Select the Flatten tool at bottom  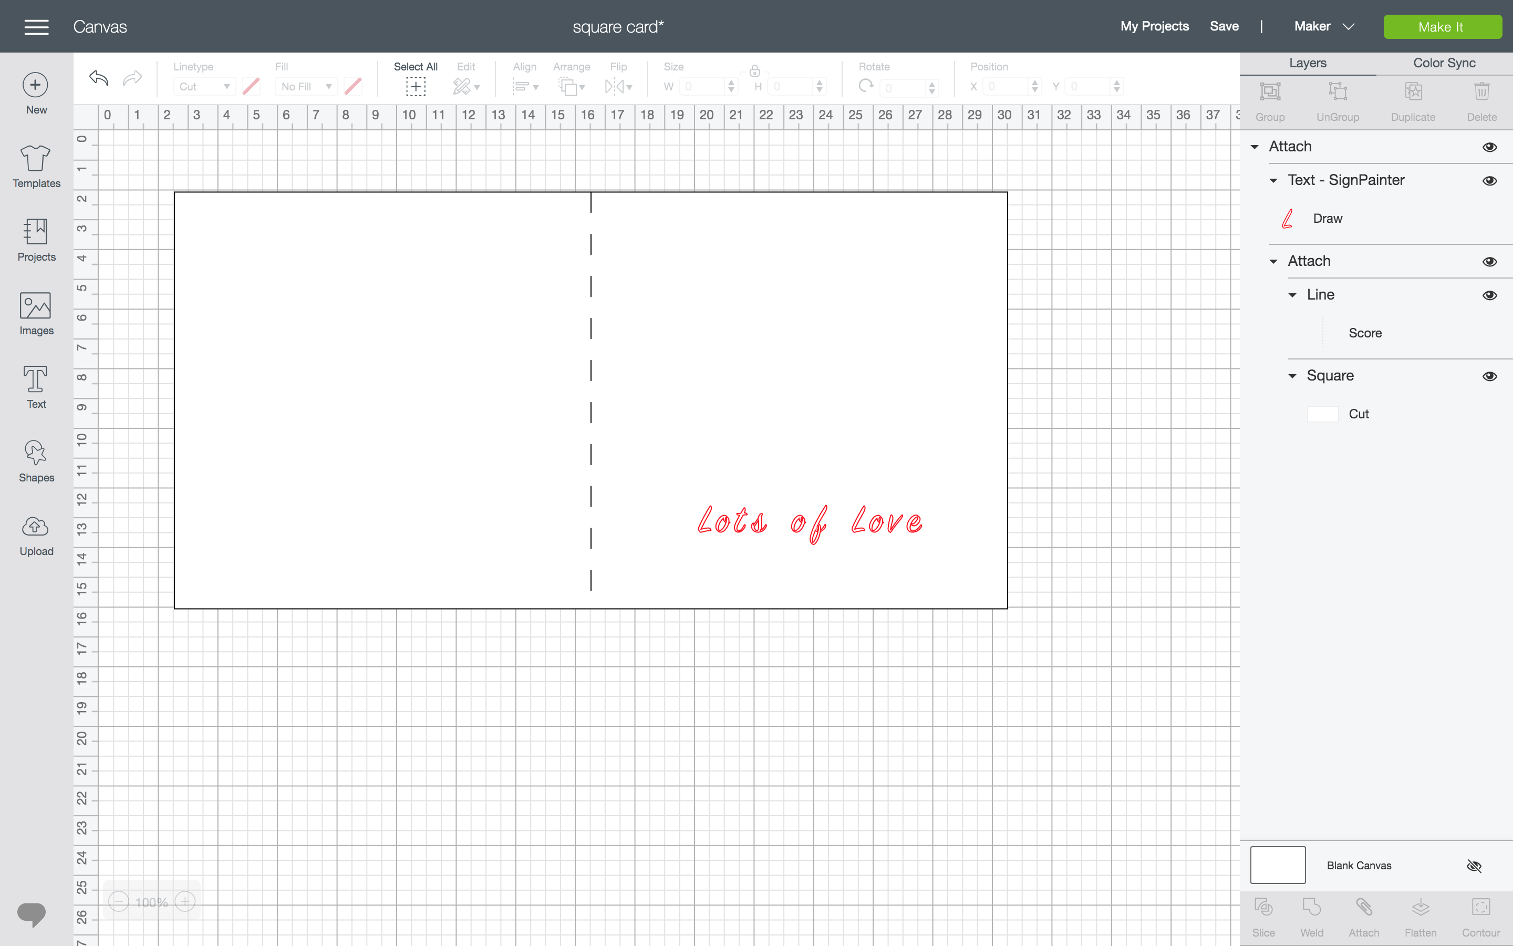tap(1419, 916)
